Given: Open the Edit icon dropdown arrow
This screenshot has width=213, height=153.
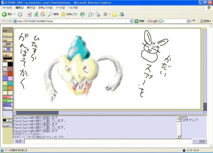Looking at the screenshot, I should pyautogui.click(x=110, y=14).
